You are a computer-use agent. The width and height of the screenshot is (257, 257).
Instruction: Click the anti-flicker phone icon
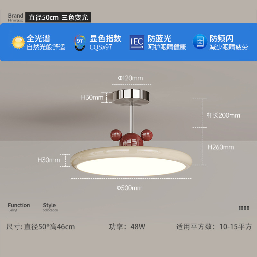(200, 42)
